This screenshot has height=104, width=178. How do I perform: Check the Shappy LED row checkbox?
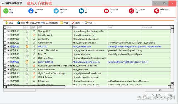click(x=5, y=31)
